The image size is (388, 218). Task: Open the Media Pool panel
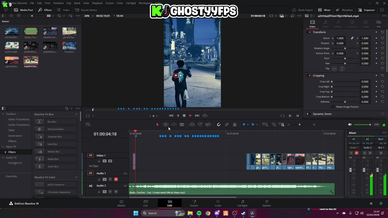coord(23,10)
